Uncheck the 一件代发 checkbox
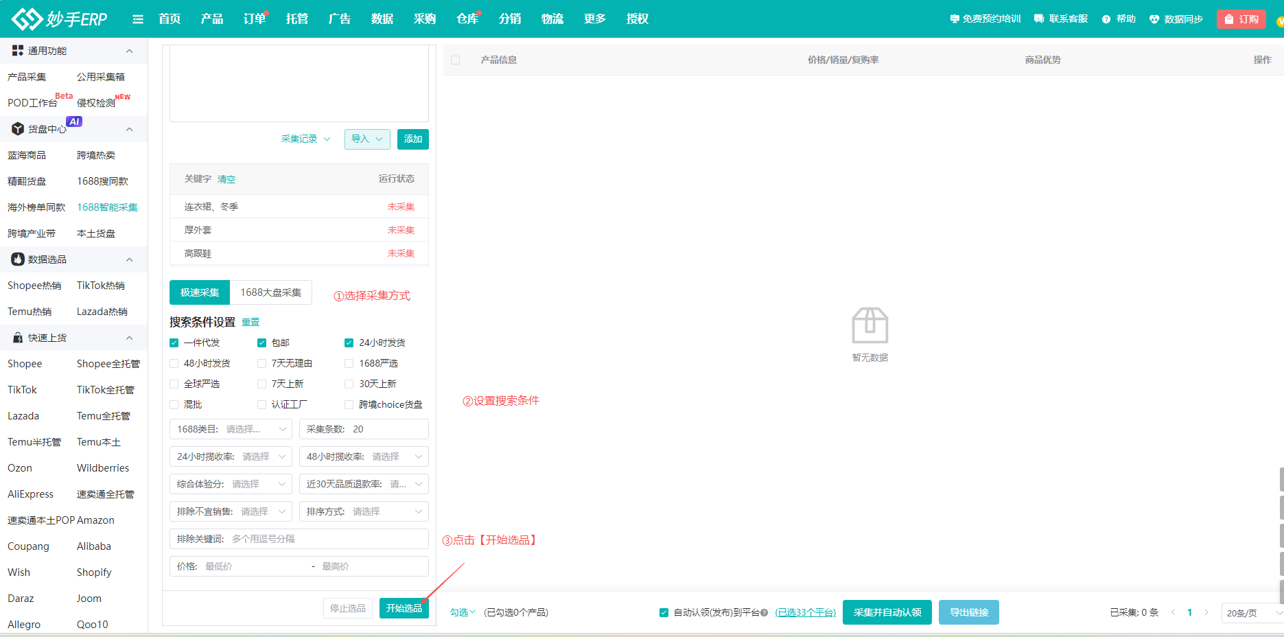 tap(174, 343)
